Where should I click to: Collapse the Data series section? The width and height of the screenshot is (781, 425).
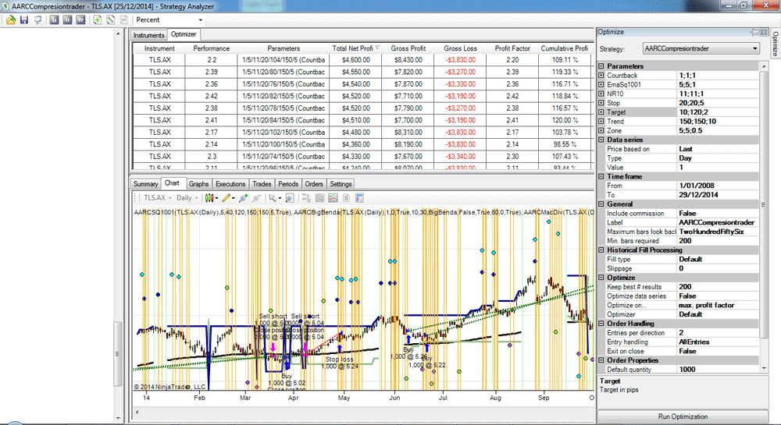point(601,140)
